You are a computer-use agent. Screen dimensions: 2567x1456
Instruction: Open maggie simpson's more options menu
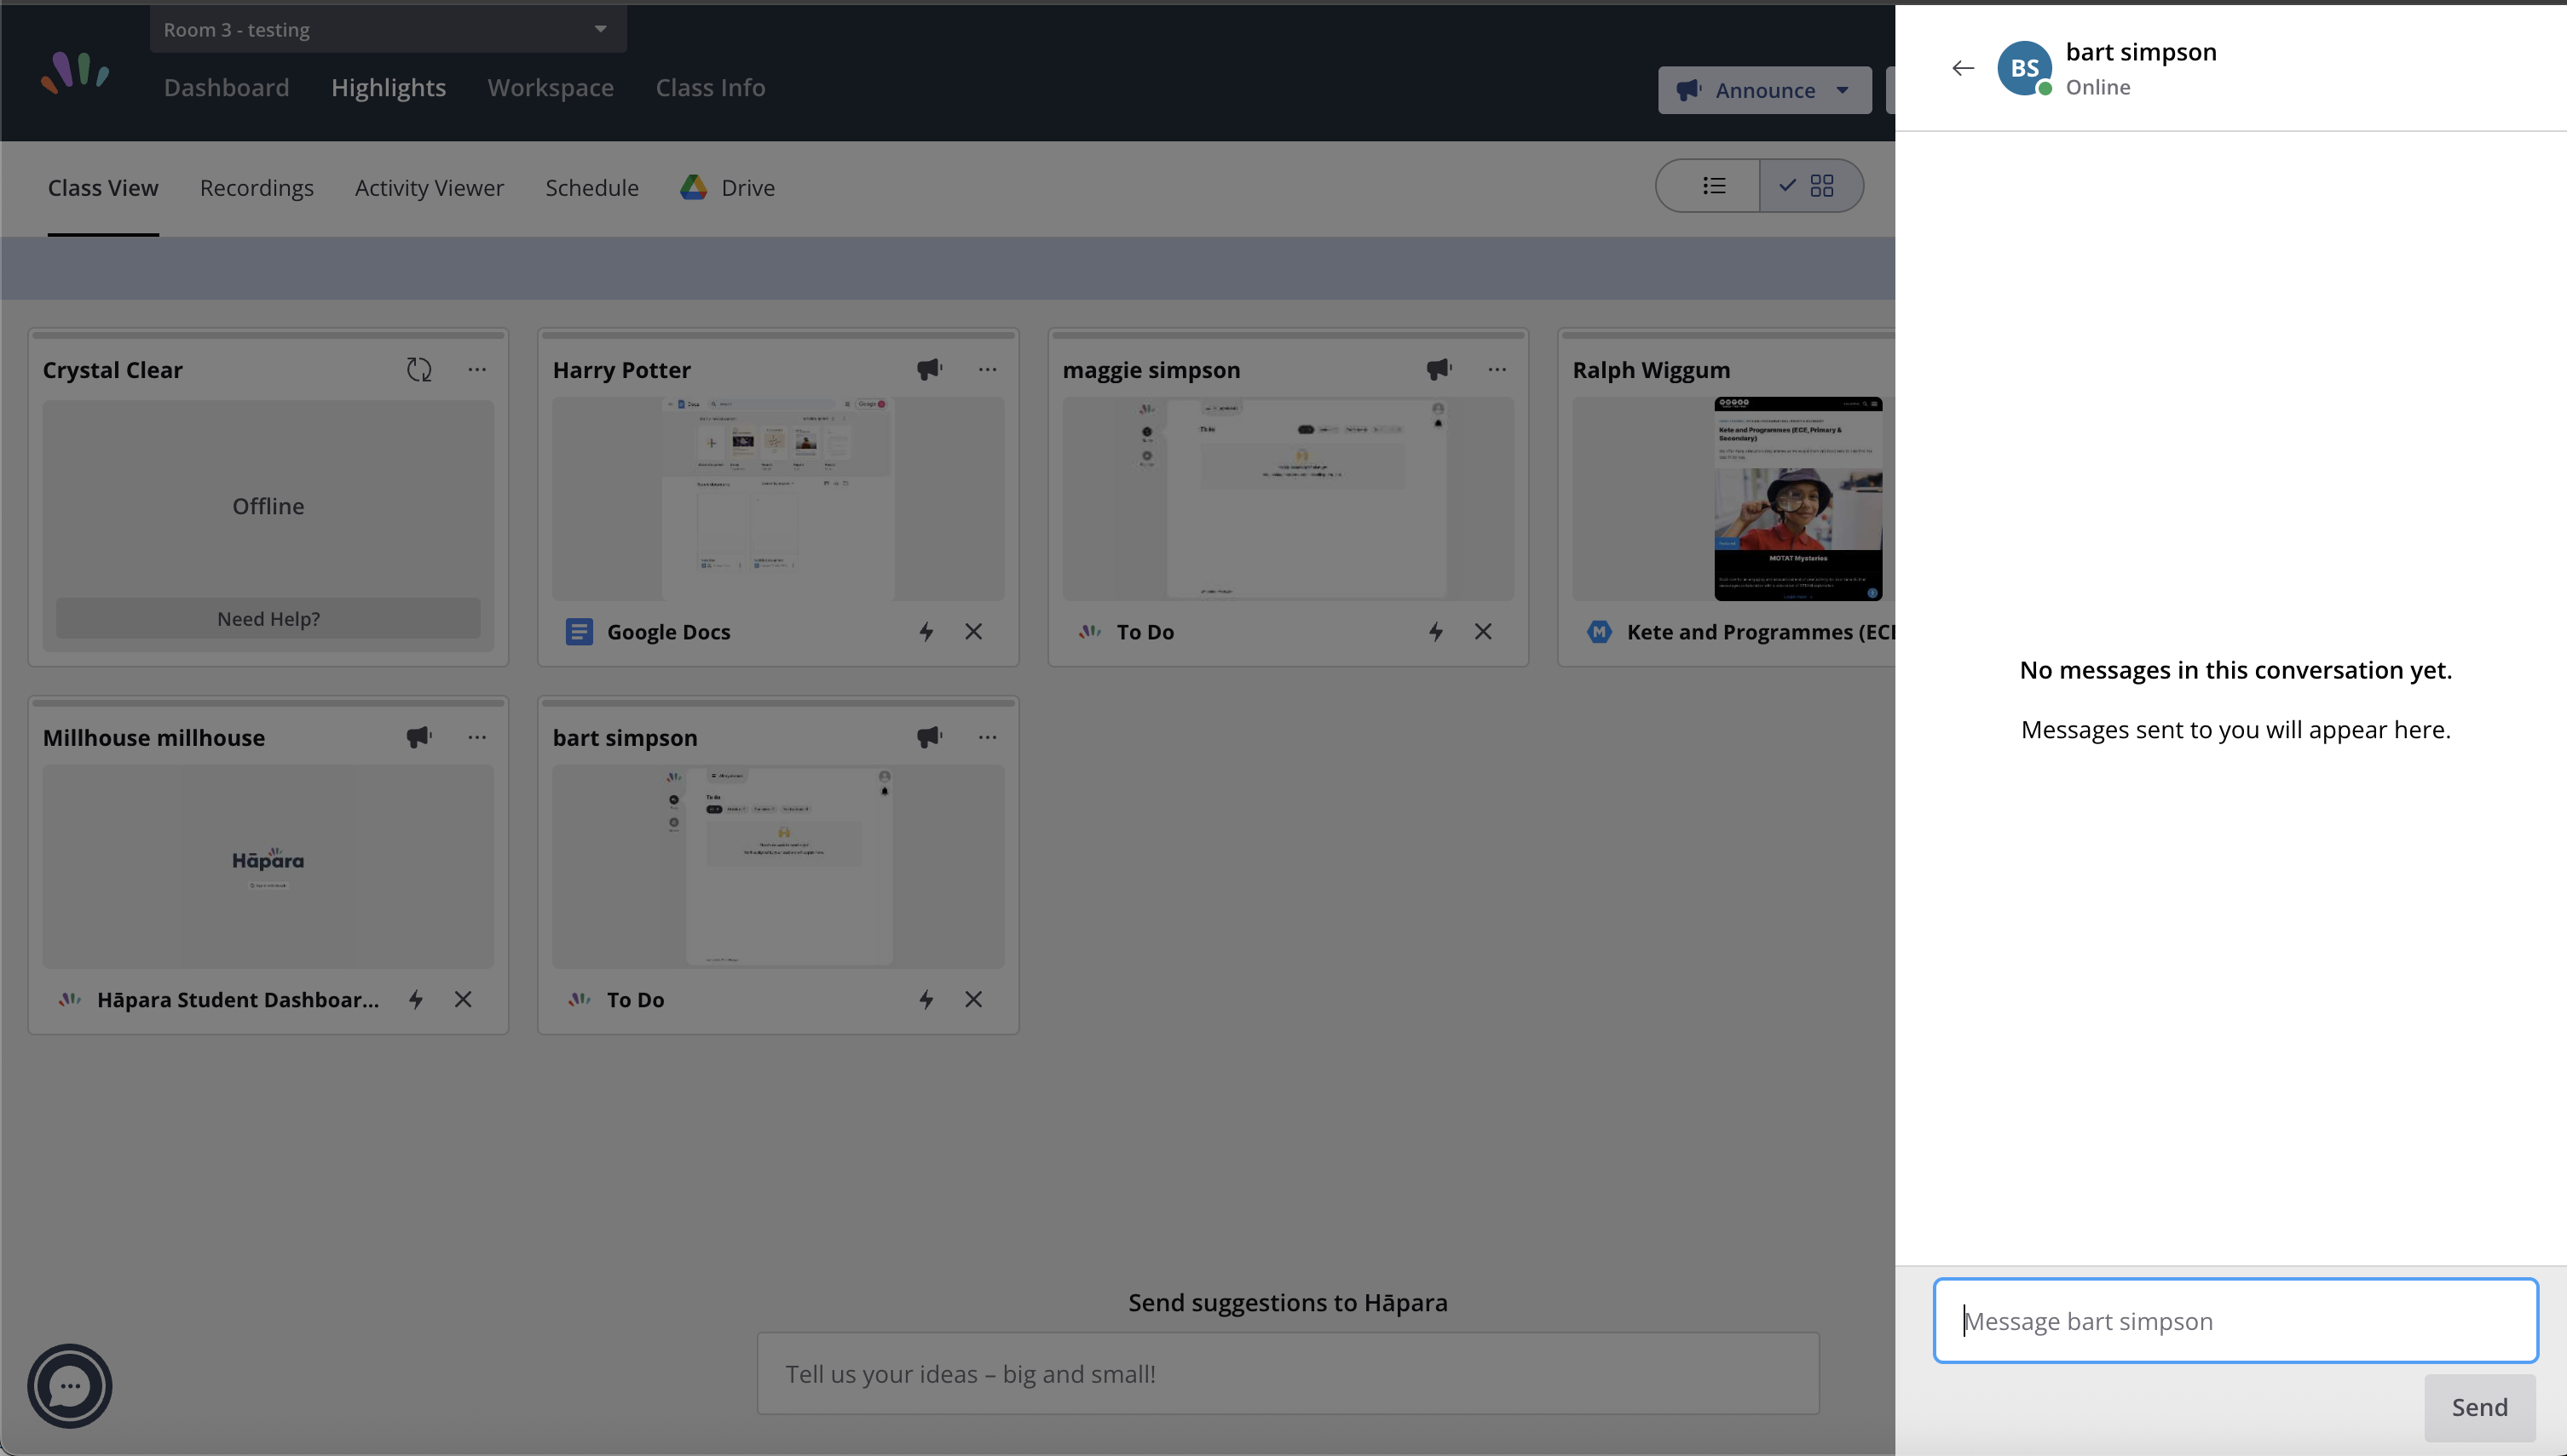point(1497,370)
